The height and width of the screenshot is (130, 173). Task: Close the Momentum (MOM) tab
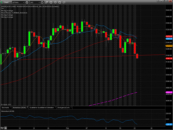click(27, 107)
